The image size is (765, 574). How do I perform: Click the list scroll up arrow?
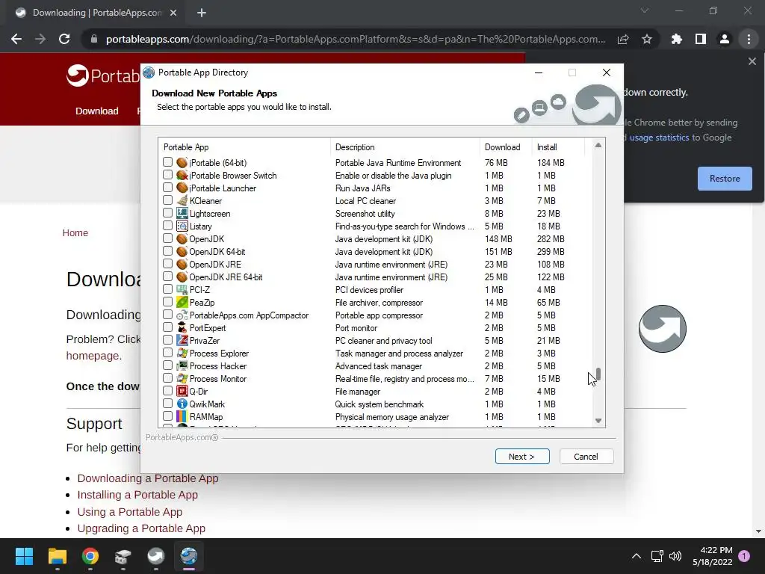point(598,145)
